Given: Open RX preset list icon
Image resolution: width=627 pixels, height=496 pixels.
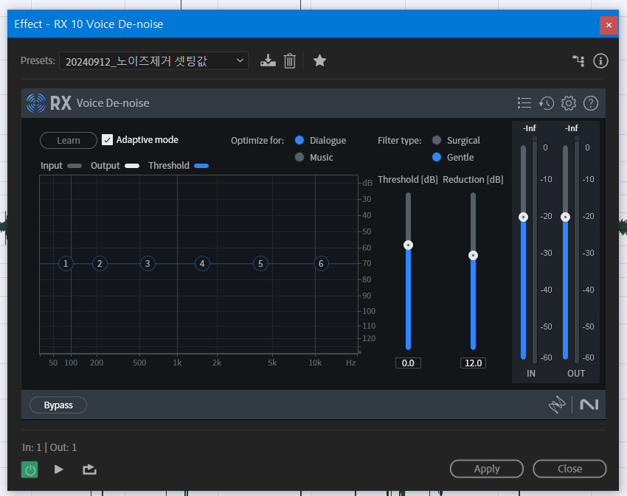Looking at the screenshot, I should coord(524,103).
